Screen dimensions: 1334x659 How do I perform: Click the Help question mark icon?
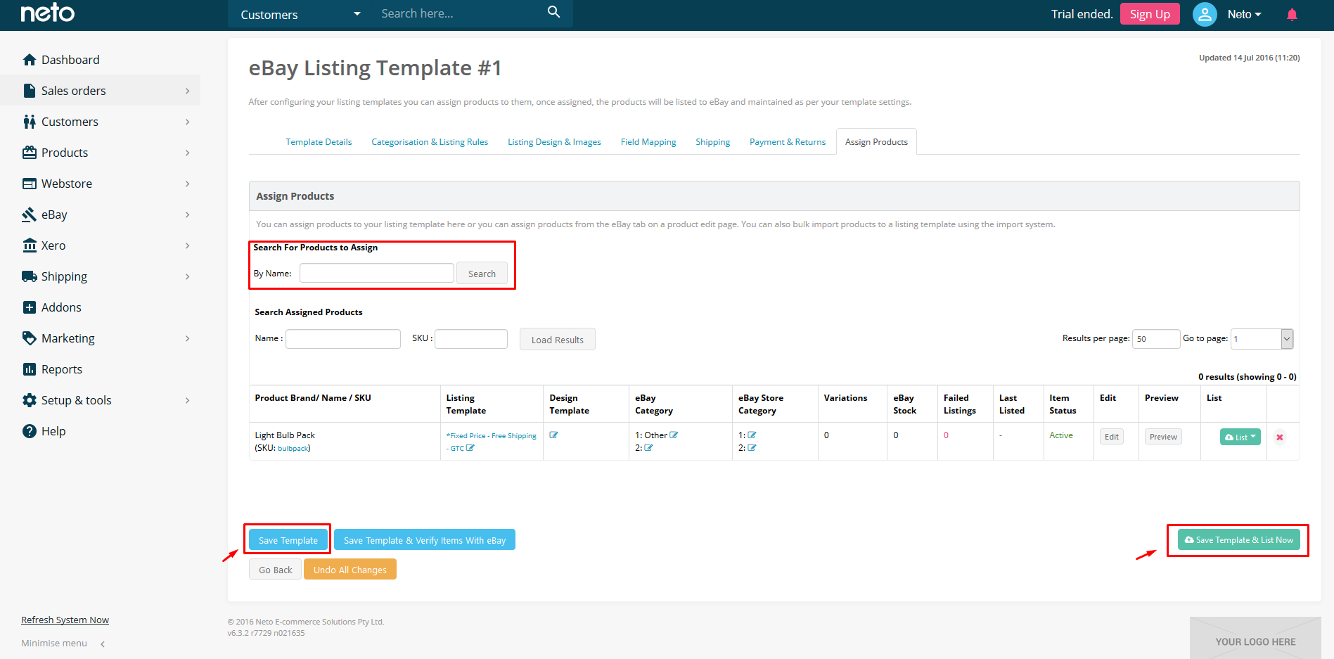(30, 431)
